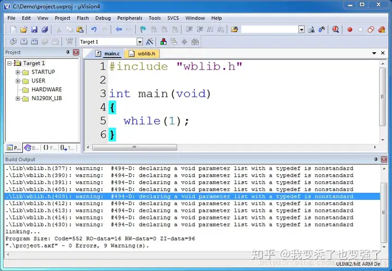Click the last icon on the build toolbar
This screenshot has height=271, width=392.
[x=195, y=41]
